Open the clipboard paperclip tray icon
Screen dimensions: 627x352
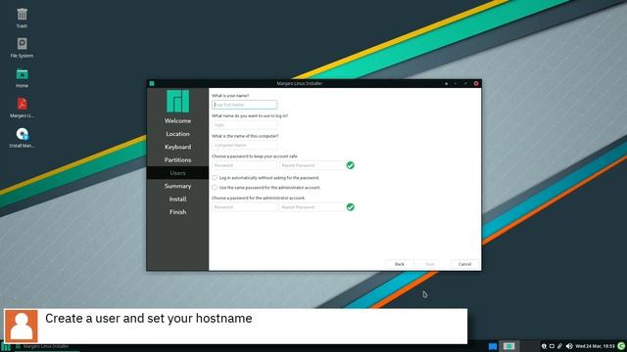click(x=559, y=346)
